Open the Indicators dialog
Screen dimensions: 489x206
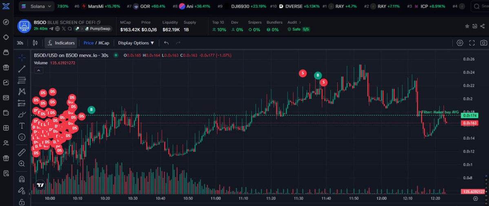(x=61, y=43)
